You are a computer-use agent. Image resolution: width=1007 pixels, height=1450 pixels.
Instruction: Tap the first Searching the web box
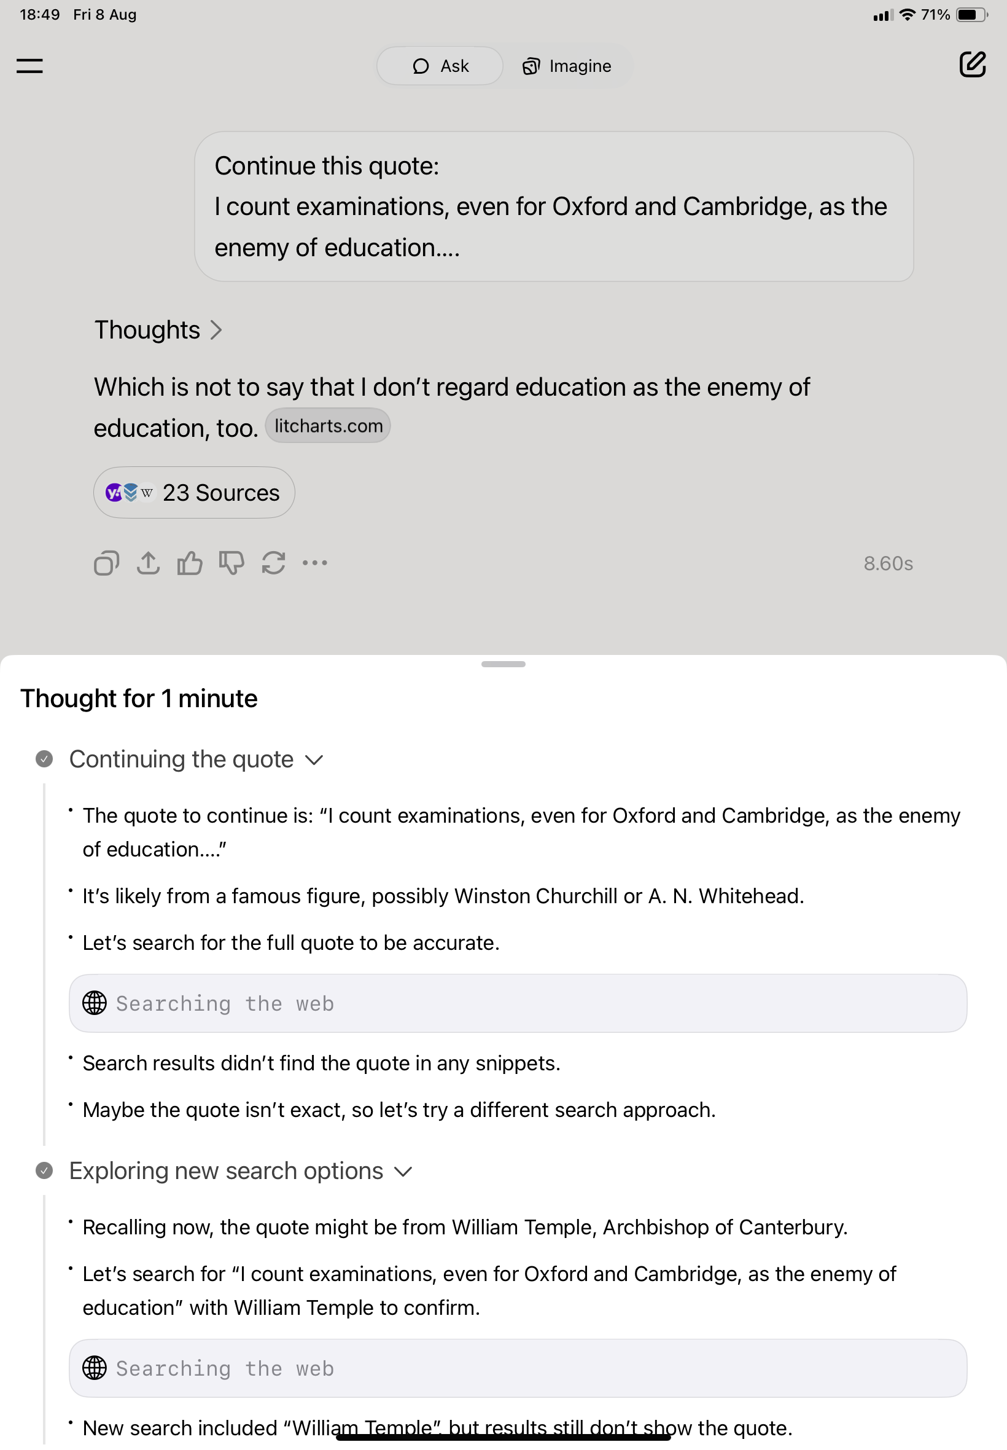pos(518,1003)
